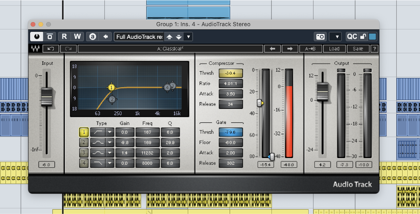The width and height of the screenshot is (420, 214).
Task: Click the Input fader handle
Action: tap(46, 96)
